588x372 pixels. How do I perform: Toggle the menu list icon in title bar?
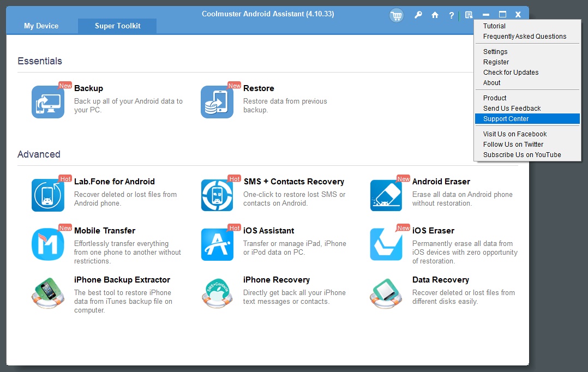[469, 15]
